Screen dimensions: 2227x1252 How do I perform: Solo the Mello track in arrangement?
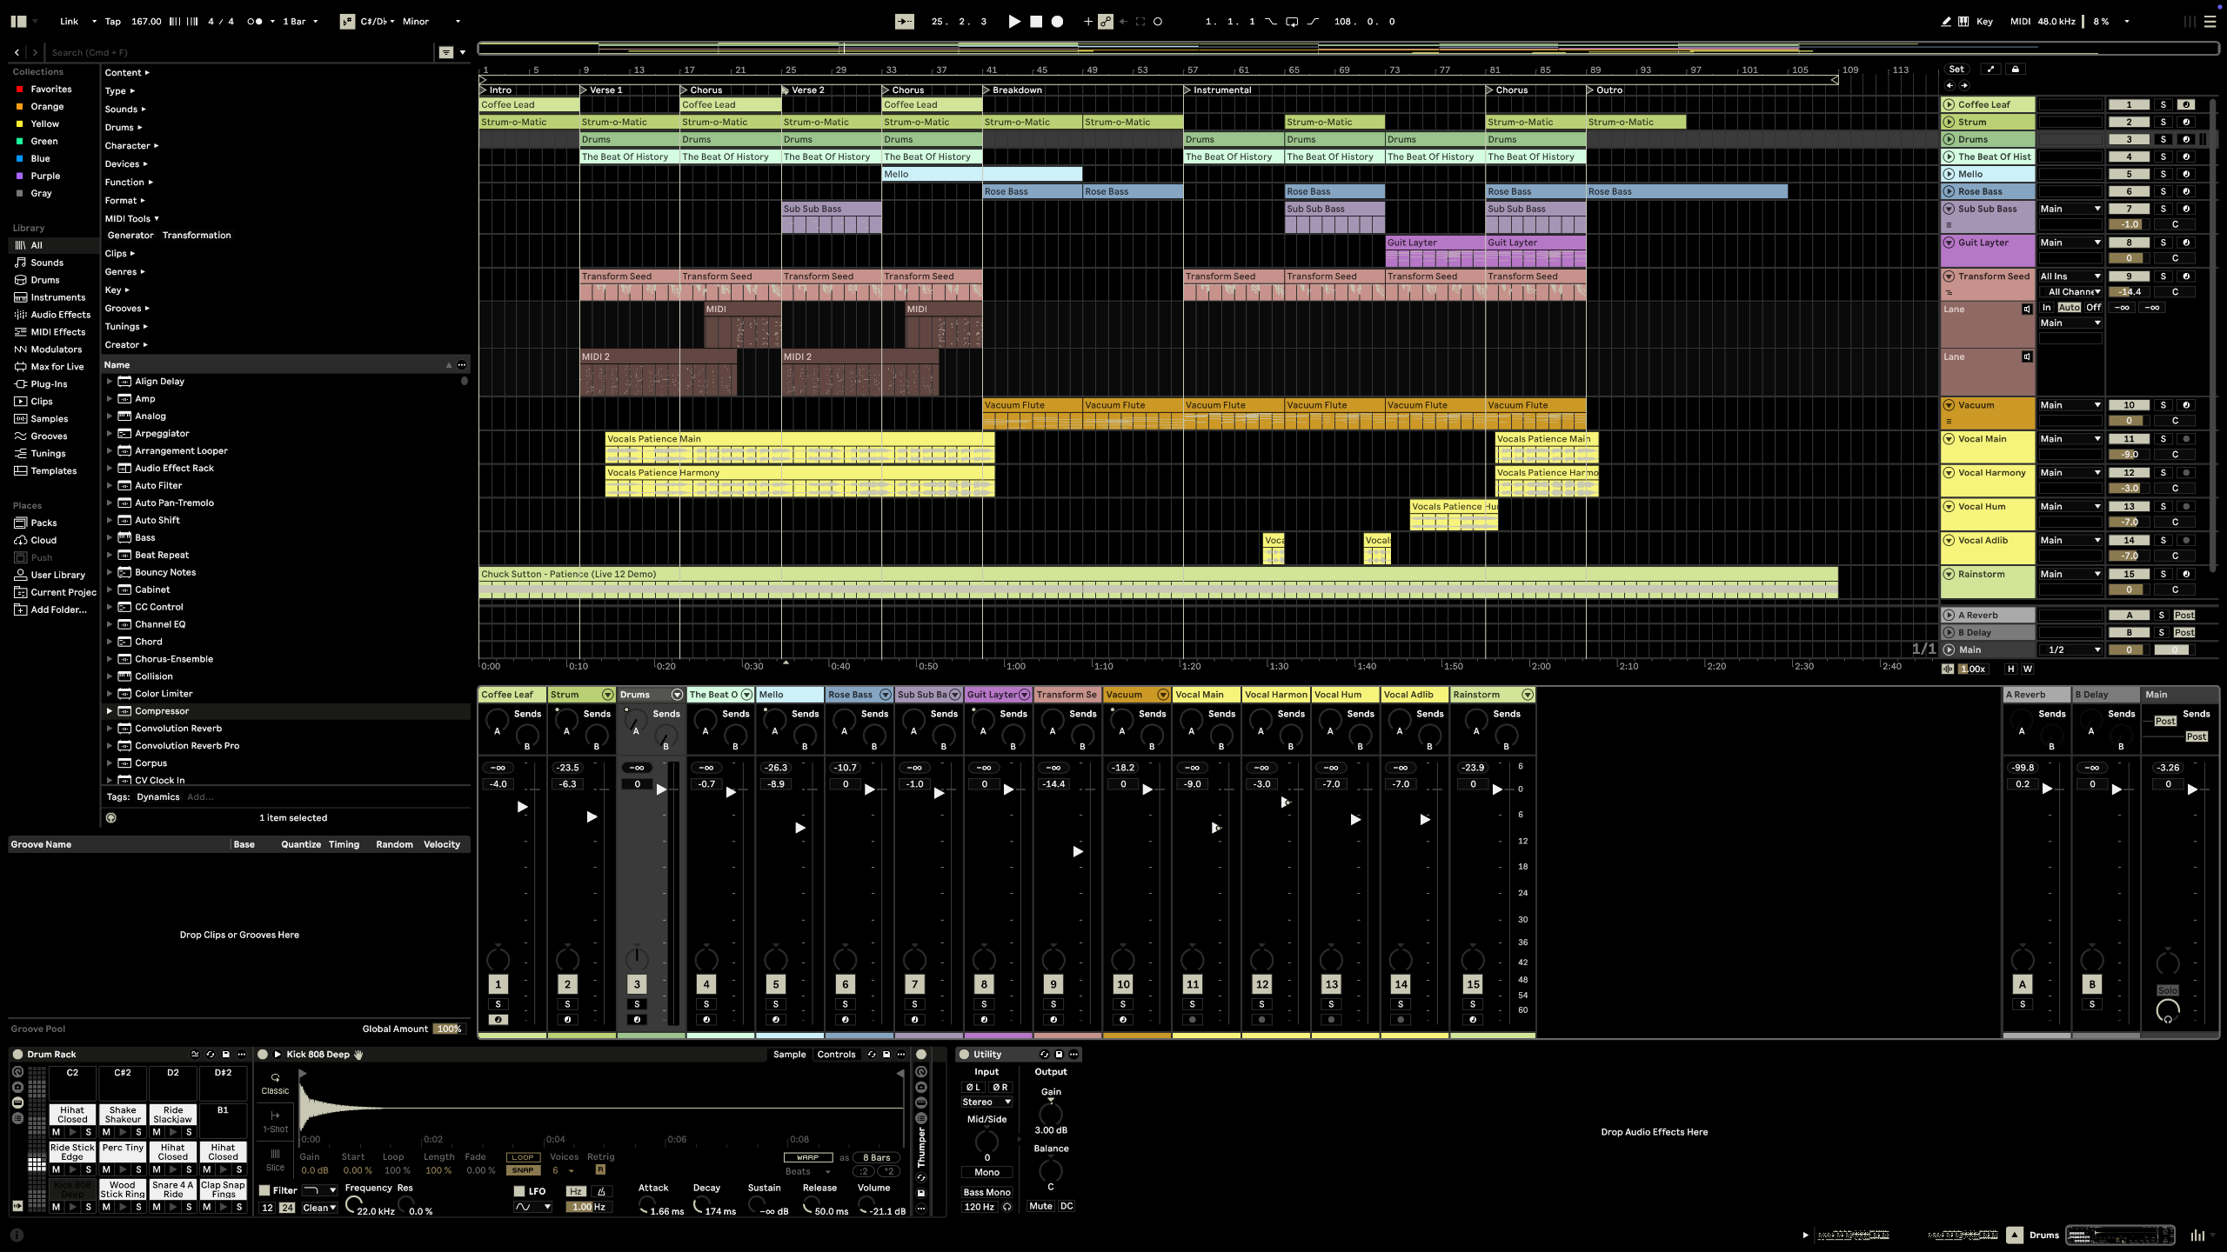click(2163, 174)
